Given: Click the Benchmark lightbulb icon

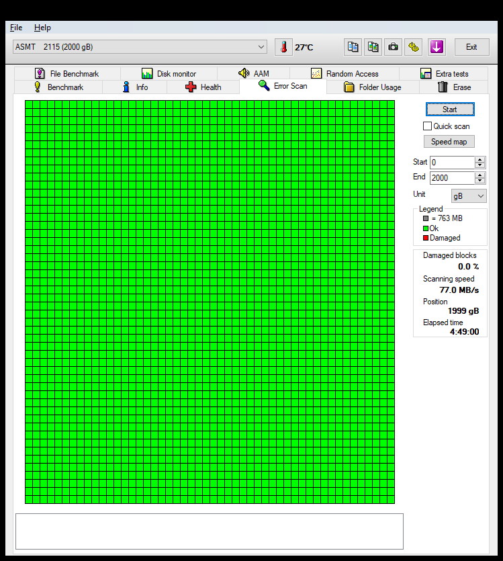Looking at the screenshot, I should pyautogui.click(x=37, y=87).
